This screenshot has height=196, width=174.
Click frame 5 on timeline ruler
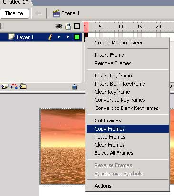(100, 27)
